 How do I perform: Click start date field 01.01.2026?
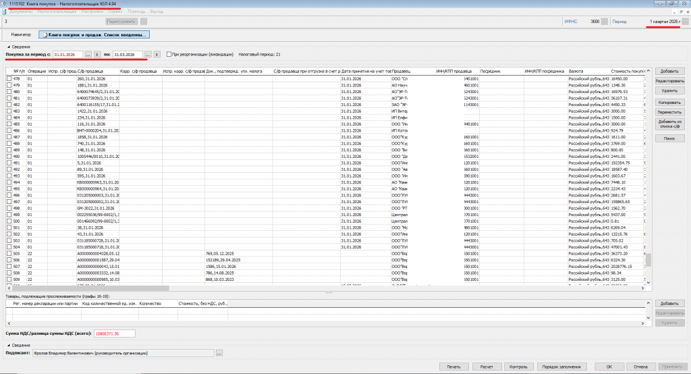[68, 54]
